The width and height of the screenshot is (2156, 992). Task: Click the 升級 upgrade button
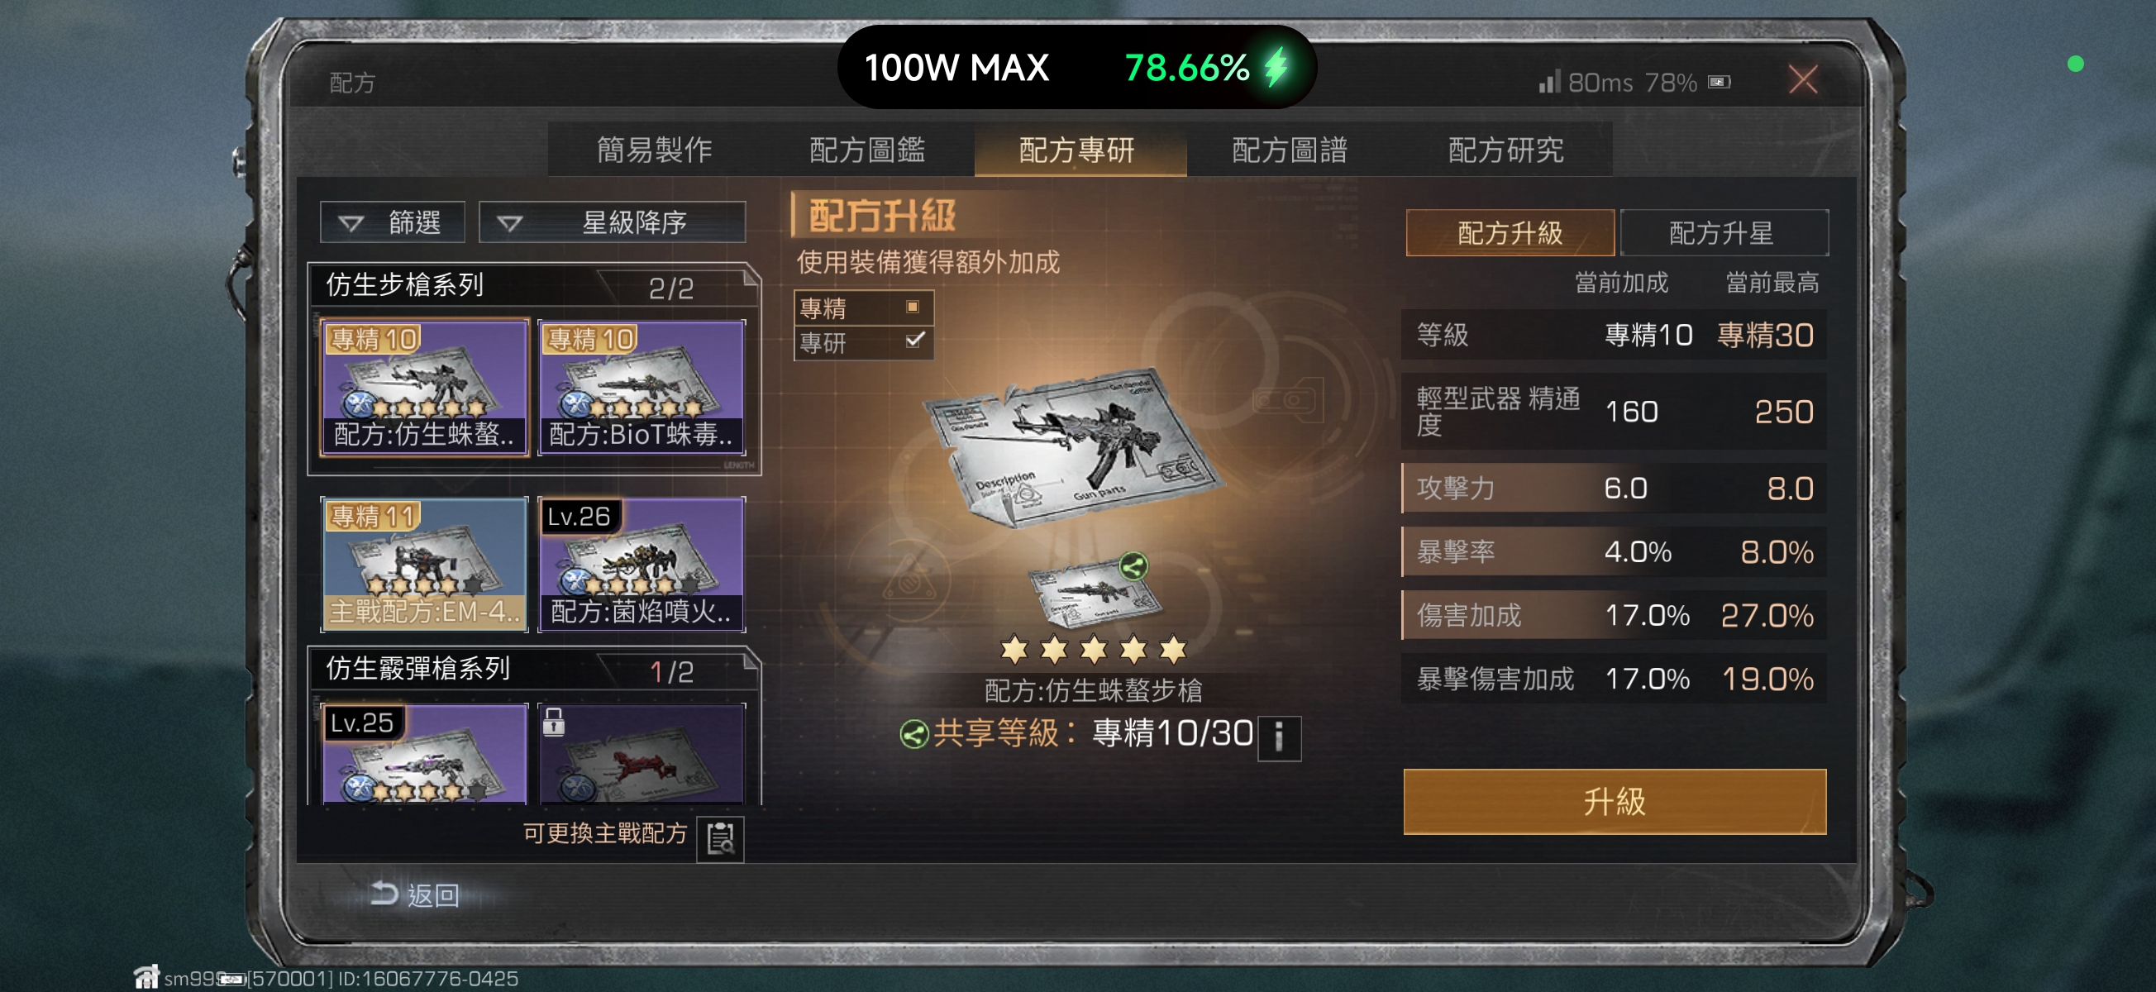(x=1614, y=800)
